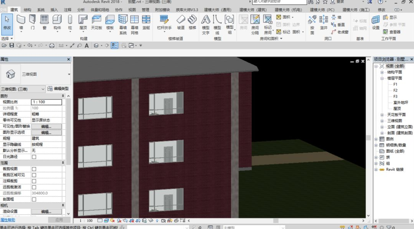
Task: Click the 标记房间 tag room tool
Action: click(268, 25)
